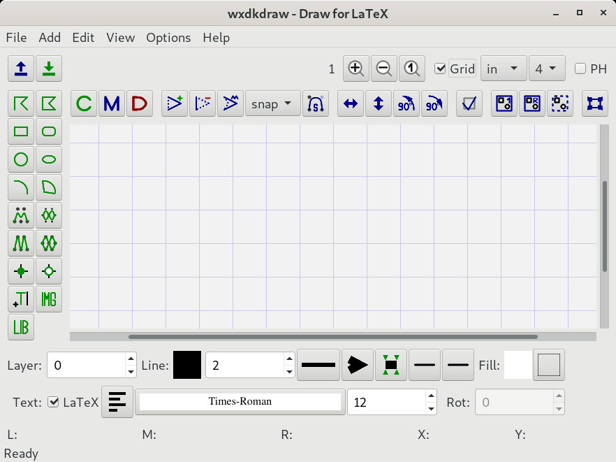Select the open polyline tool
Image resolution: width=616 pixels, height=462 pixels.
pyautogui.click(x=21, y=104)
